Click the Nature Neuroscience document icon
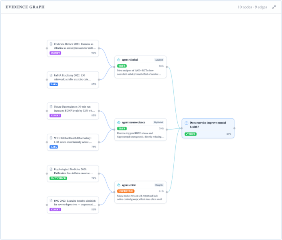The image size is (282, 240). [x=51, y=106]
